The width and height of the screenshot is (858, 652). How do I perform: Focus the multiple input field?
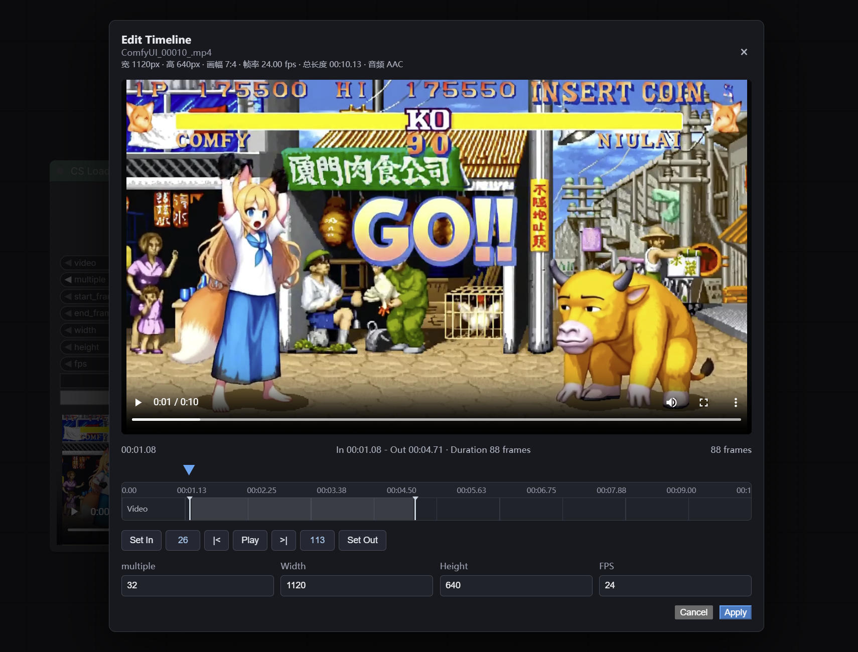point(197,585)
